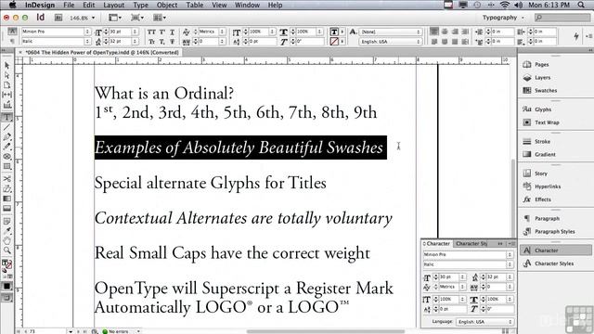Open the leading dropdown in Control panel
The image size is (594, 334).
click(x=135, y=41)
